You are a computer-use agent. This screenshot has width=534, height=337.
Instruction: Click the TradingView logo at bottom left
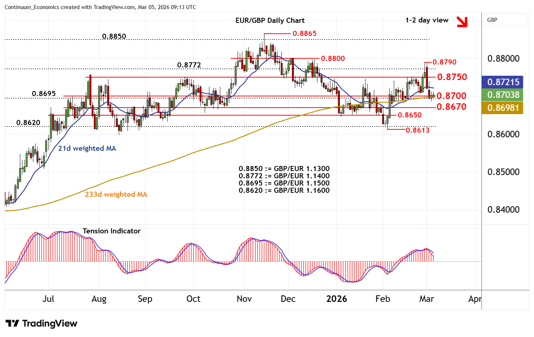pos(41,323)
